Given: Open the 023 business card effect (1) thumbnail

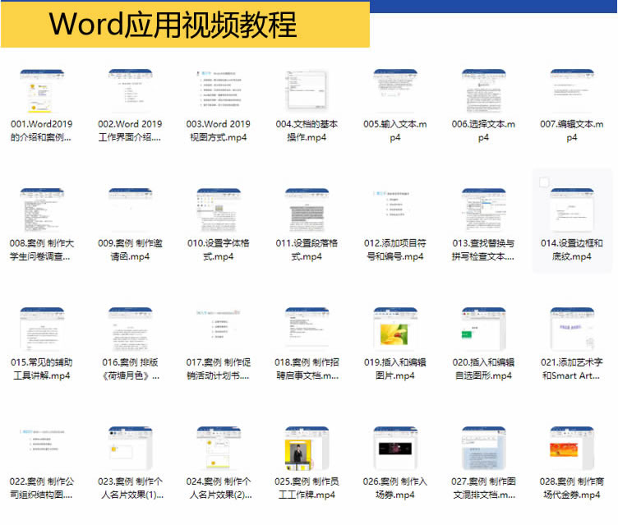Looking at the screenshot, I should [x=130, y=448].
